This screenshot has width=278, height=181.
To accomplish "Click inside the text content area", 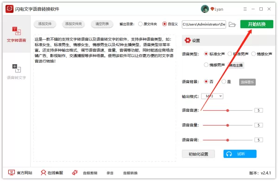I will 105,98.
